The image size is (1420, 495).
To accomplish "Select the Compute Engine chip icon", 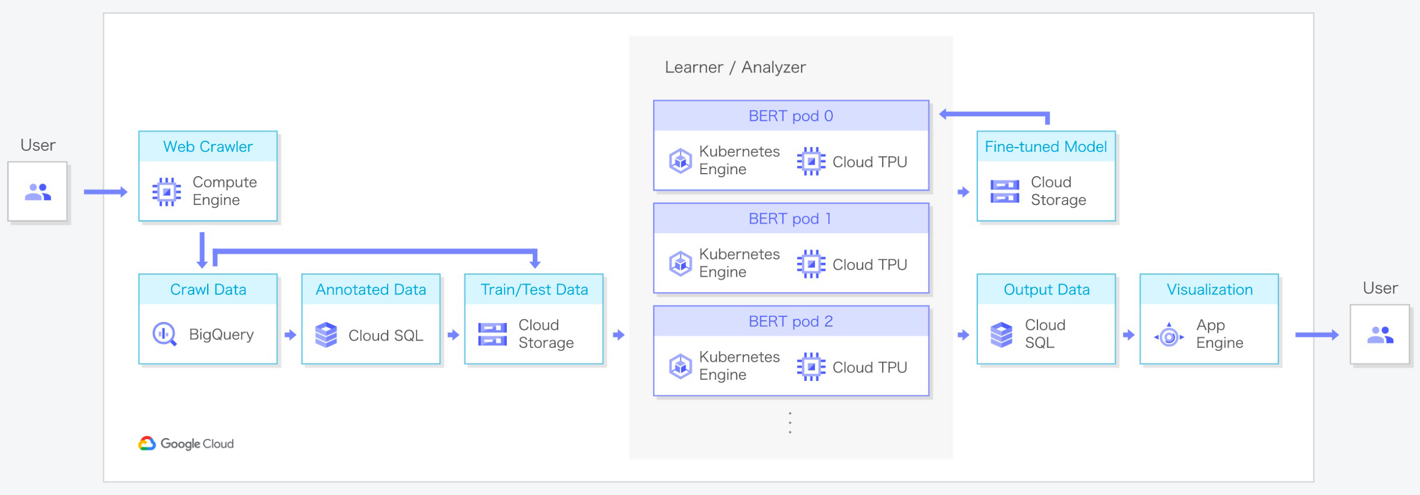I will [x=166, y=191].
